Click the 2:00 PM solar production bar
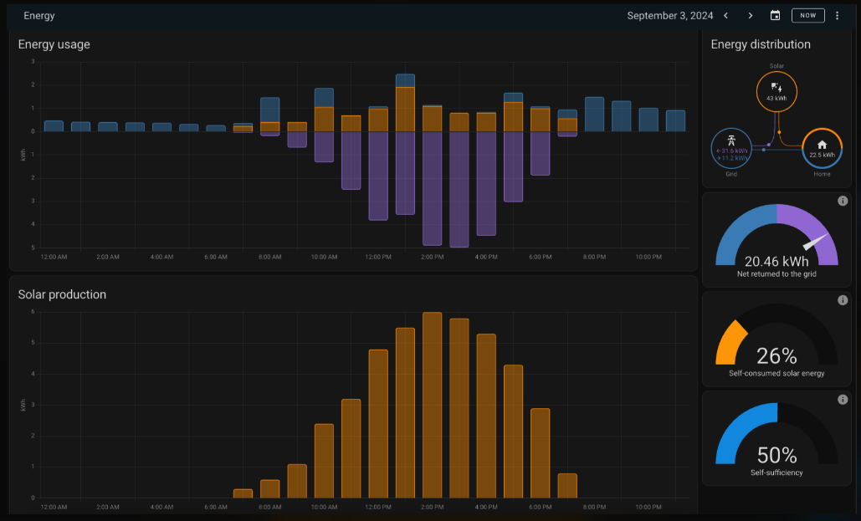Image resolution: width=861 pixels, height=521 pixels. [x=432, y=405]
